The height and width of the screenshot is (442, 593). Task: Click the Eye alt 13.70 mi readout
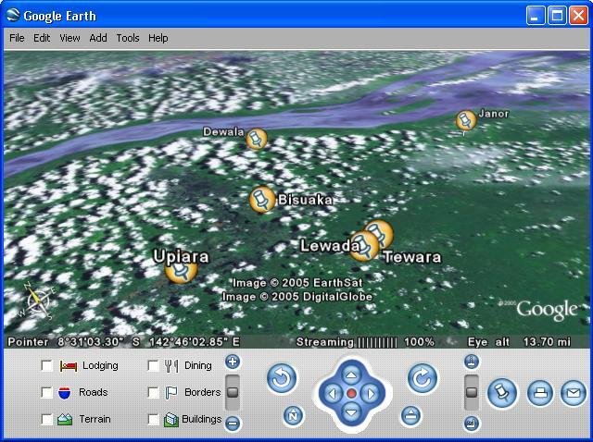519,342
